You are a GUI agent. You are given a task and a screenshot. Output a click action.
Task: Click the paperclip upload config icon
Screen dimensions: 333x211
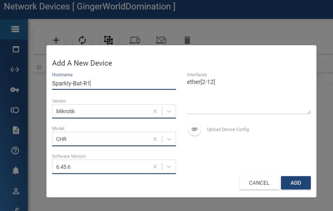coord(194,129)
